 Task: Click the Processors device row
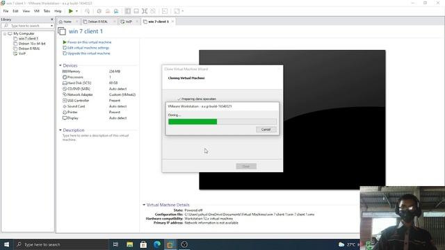(x=99, y=77)
